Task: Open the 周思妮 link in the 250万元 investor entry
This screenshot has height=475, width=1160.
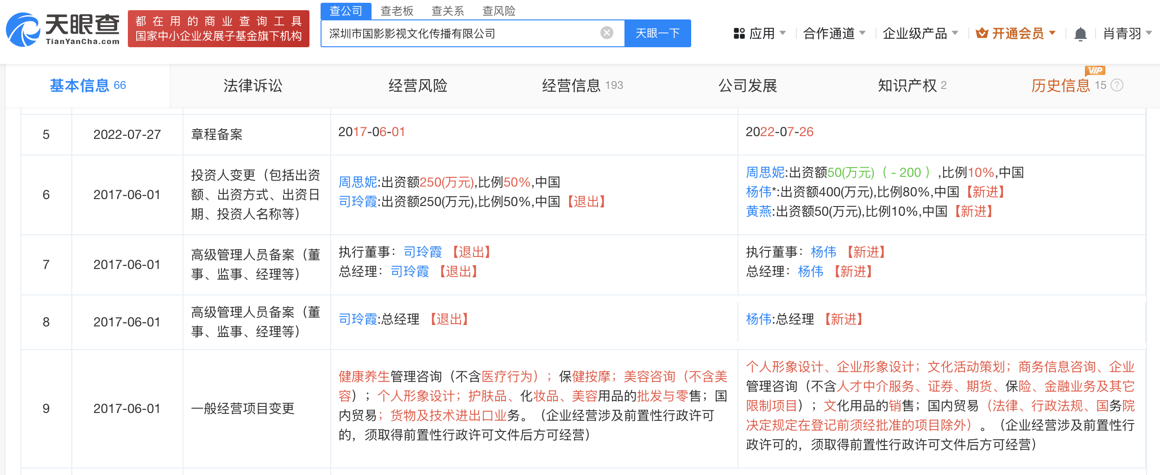Action: [358, 182]
